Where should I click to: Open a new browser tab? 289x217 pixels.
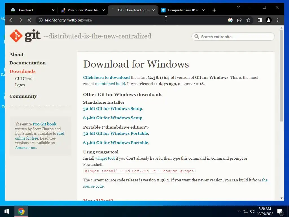(214, 10)
